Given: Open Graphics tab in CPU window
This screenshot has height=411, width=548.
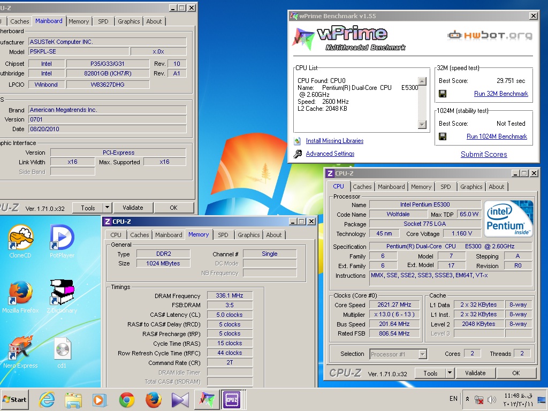Looking at the screenshot, I should (471, 187).
